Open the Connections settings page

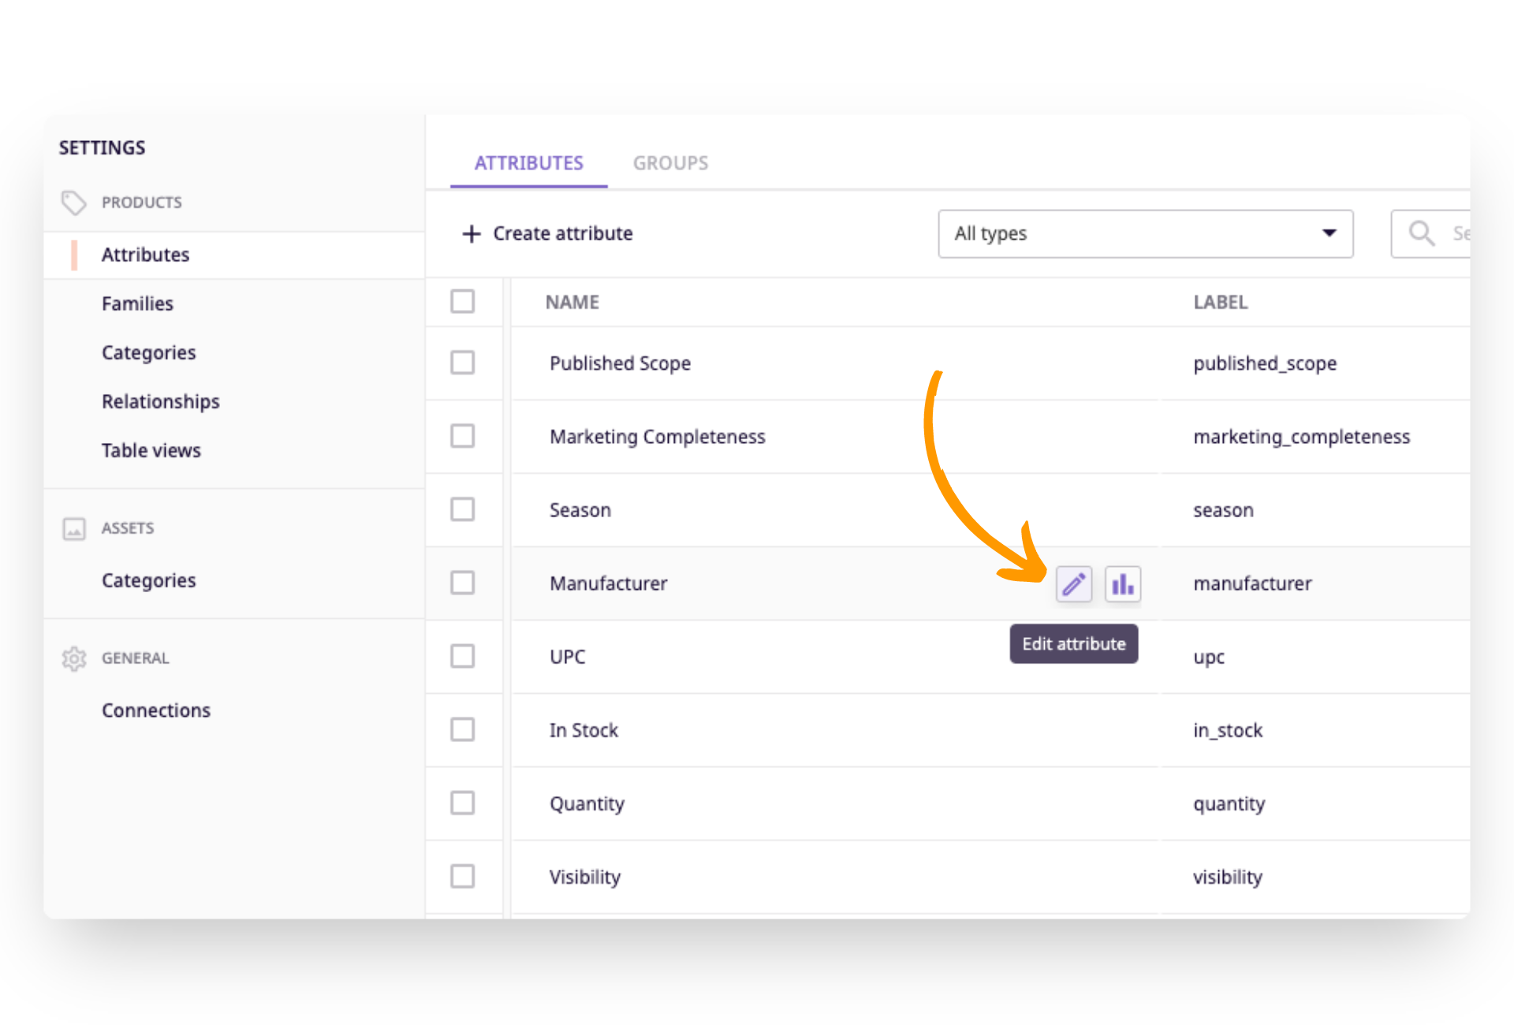[156, 710]
